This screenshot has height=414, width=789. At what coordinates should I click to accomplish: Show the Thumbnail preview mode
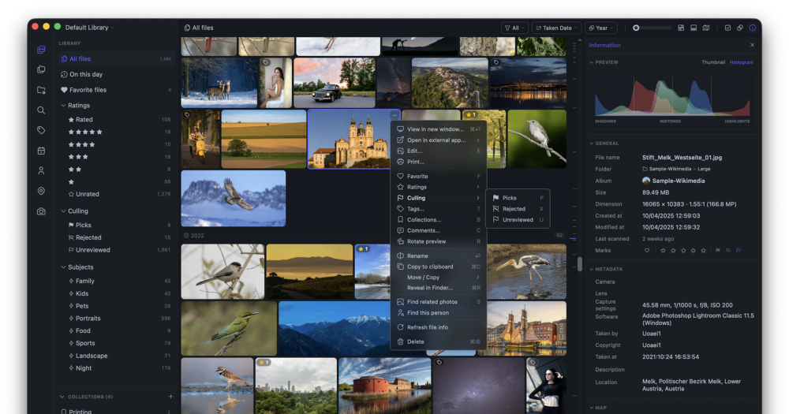click(713, 62)
